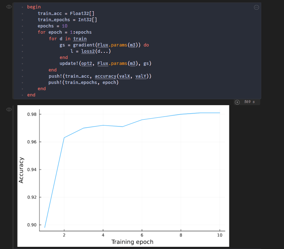
Task: Open the cell actions ellipsis menu
Action: pyautogui.click(x=256, y=7)
